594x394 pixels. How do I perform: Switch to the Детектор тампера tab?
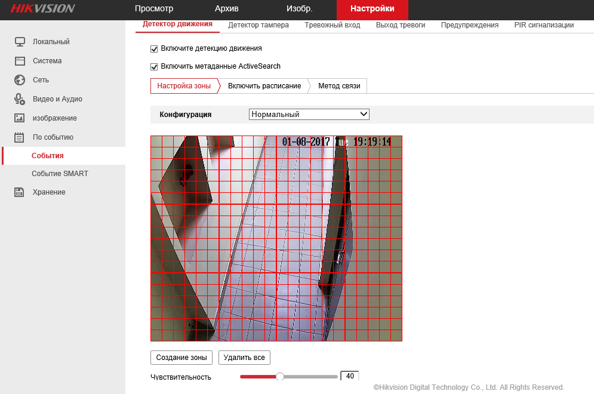(x=258, y=25)
